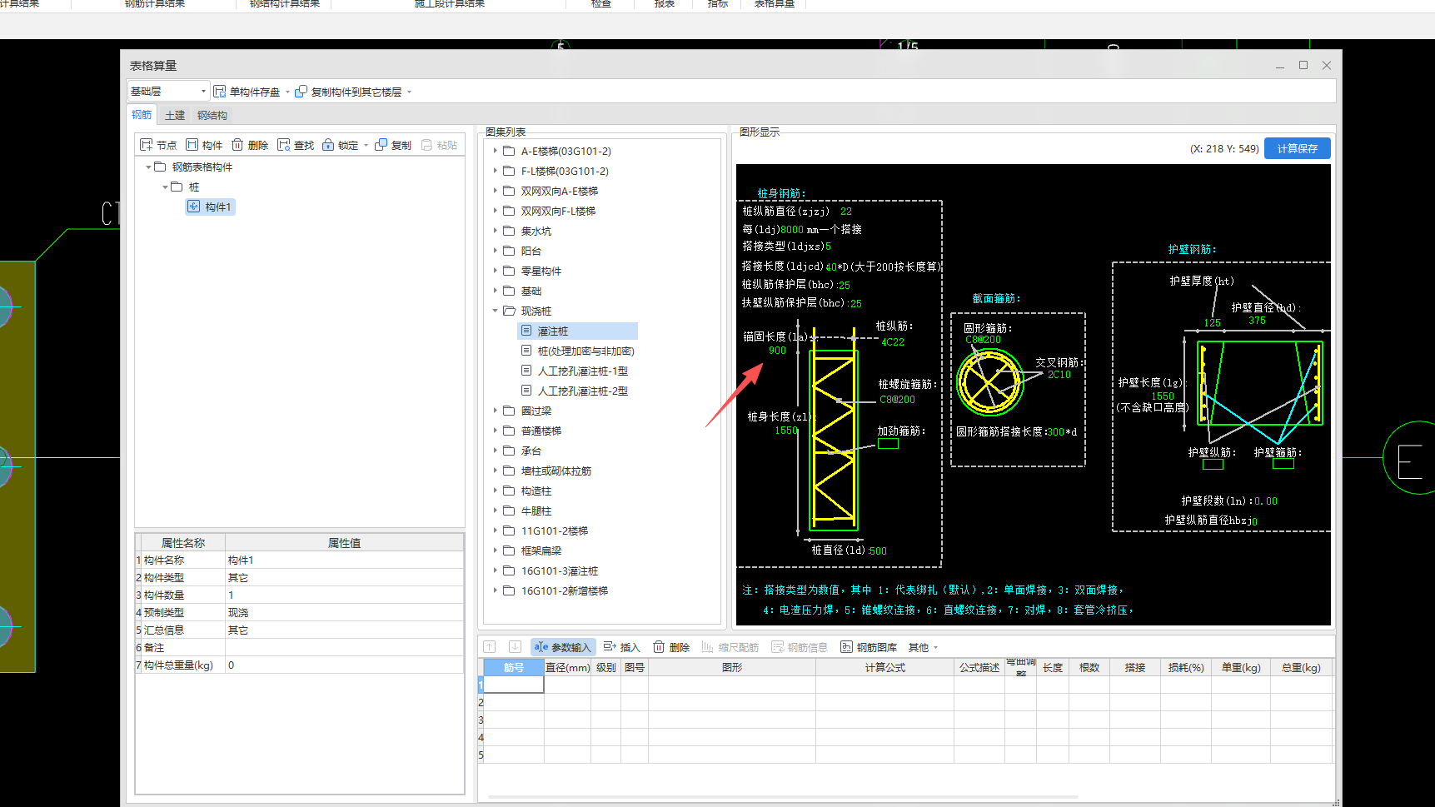Click the move row down arrow icon
1435x807 pixels.
tap(515, 647)
